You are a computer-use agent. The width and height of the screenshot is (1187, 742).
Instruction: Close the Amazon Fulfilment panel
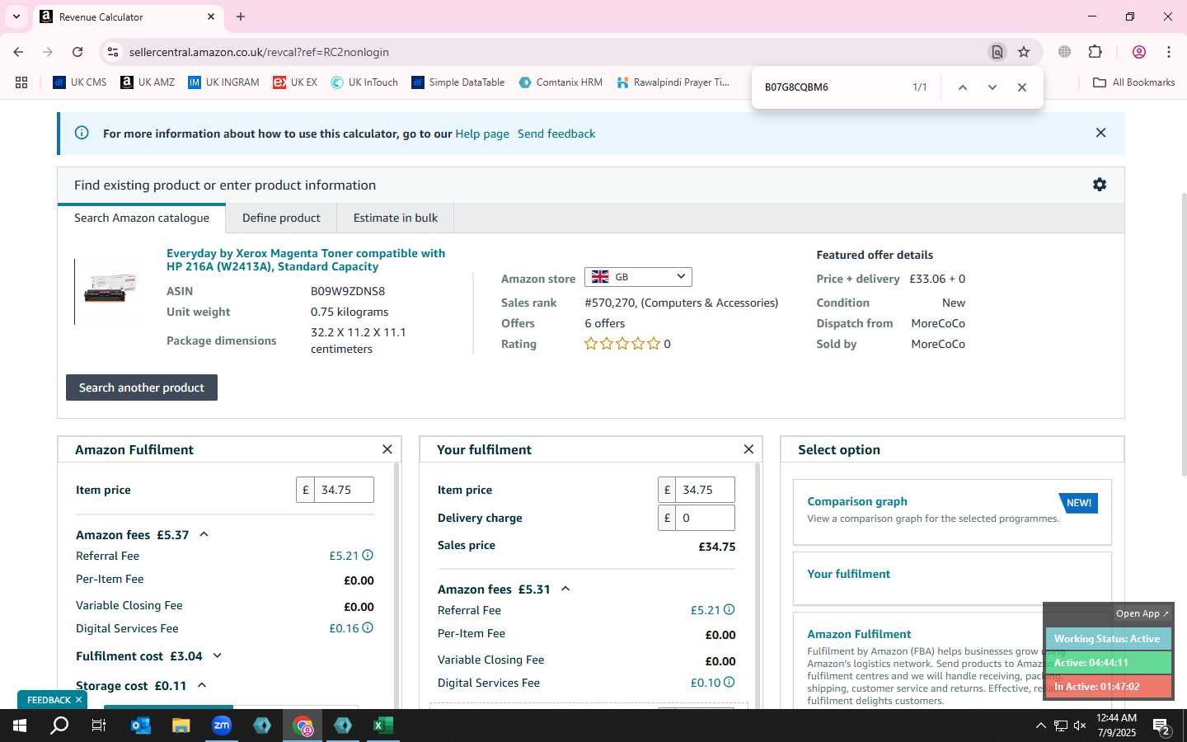(x=387, y=449)
